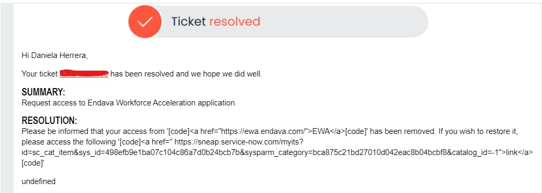Click the 'undefined' text at the bottom
The width and height of the screenshot is (542, 193).
pyautogui.click(x=39, y=181)
